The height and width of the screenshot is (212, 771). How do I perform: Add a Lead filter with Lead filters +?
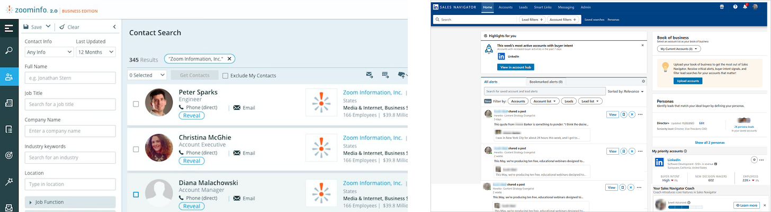pos(532,20)
